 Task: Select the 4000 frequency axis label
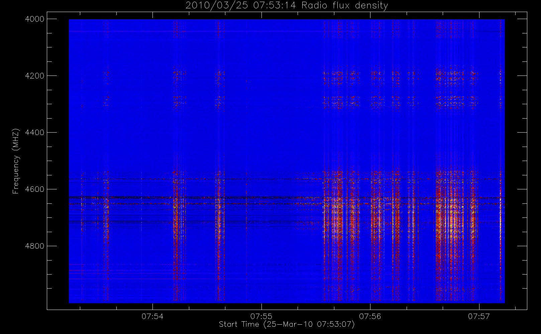35,19
